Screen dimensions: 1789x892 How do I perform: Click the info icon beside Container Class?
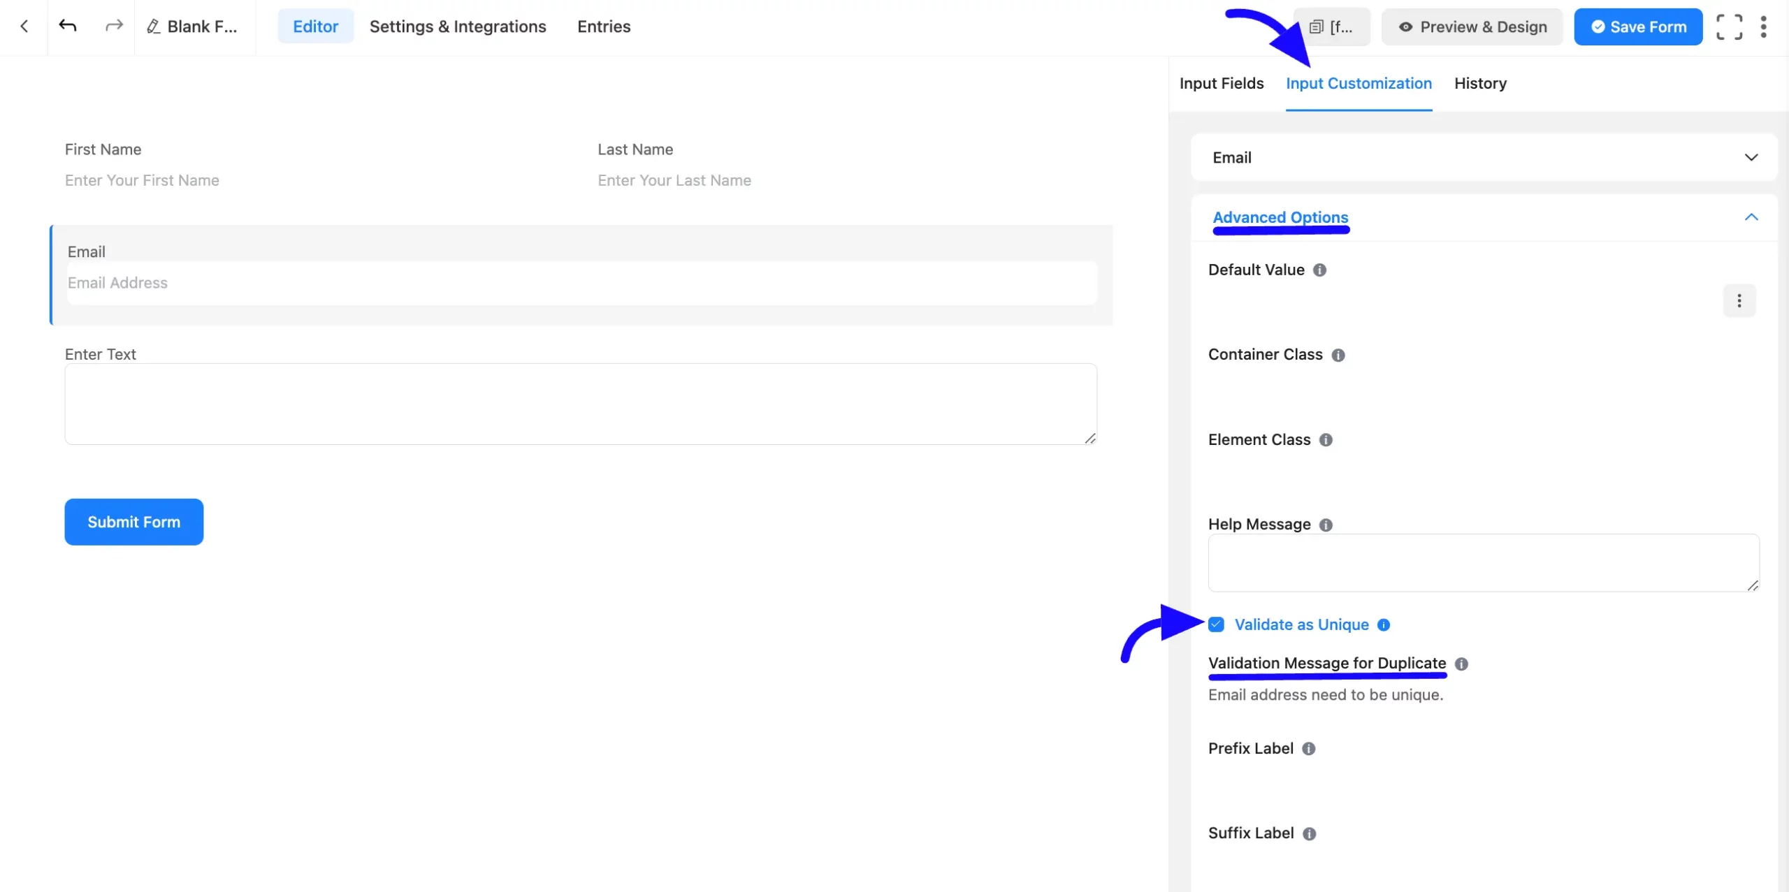pos(1338,355)
